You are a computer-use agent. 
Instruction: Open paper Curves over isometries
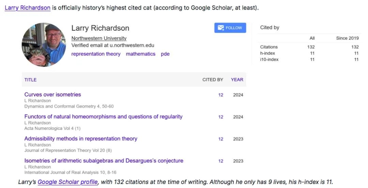pos(53,95)
